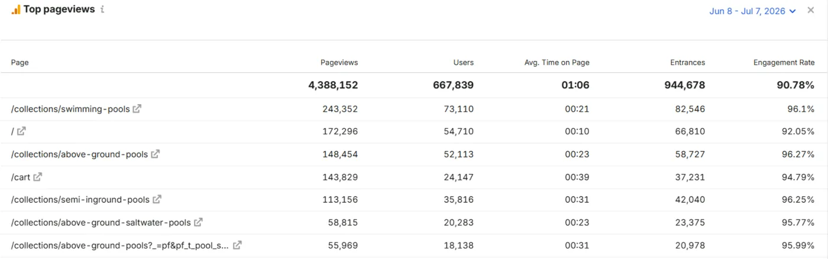The image size is (828, 259).
Task: Click the truncated above-ground-pools?_=pf page path
Action: click(x=120, y=245)
